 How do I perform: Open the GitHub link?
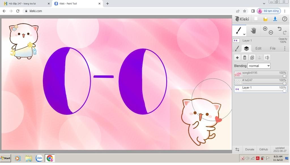[263, 149]
